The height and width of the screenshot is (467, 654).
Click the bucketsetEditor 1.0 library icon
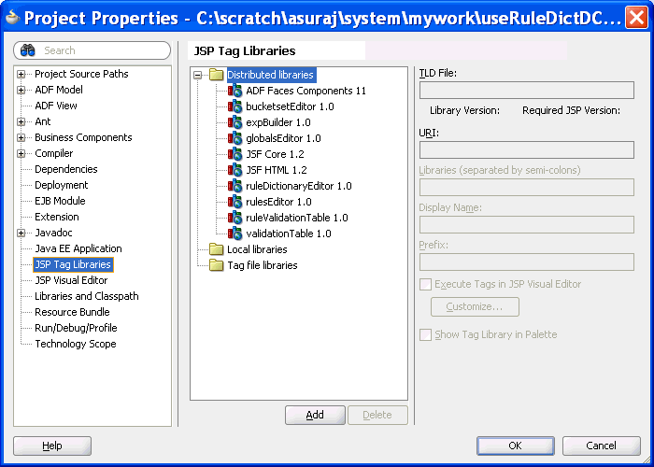pos(235,106)
